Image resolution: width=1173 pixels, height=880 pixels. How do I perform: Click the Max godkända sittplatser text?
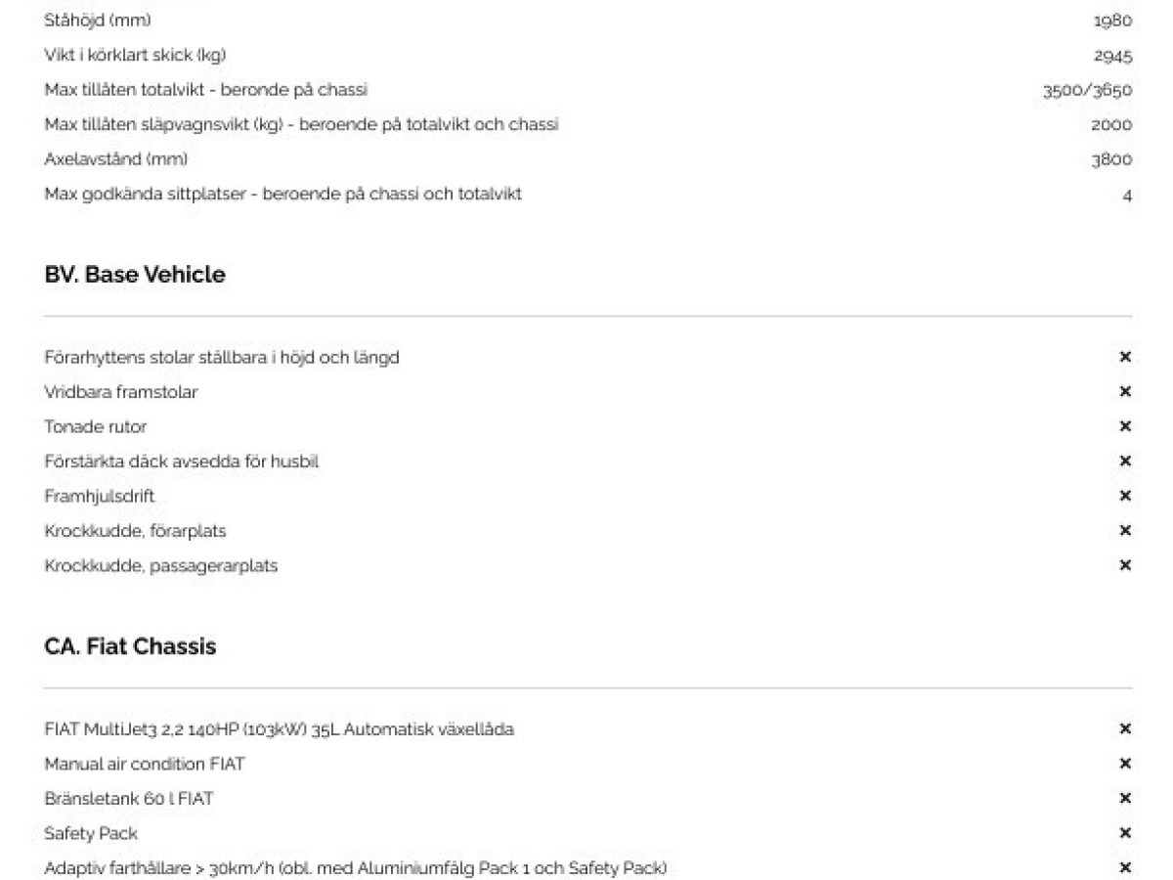(282, 195)
